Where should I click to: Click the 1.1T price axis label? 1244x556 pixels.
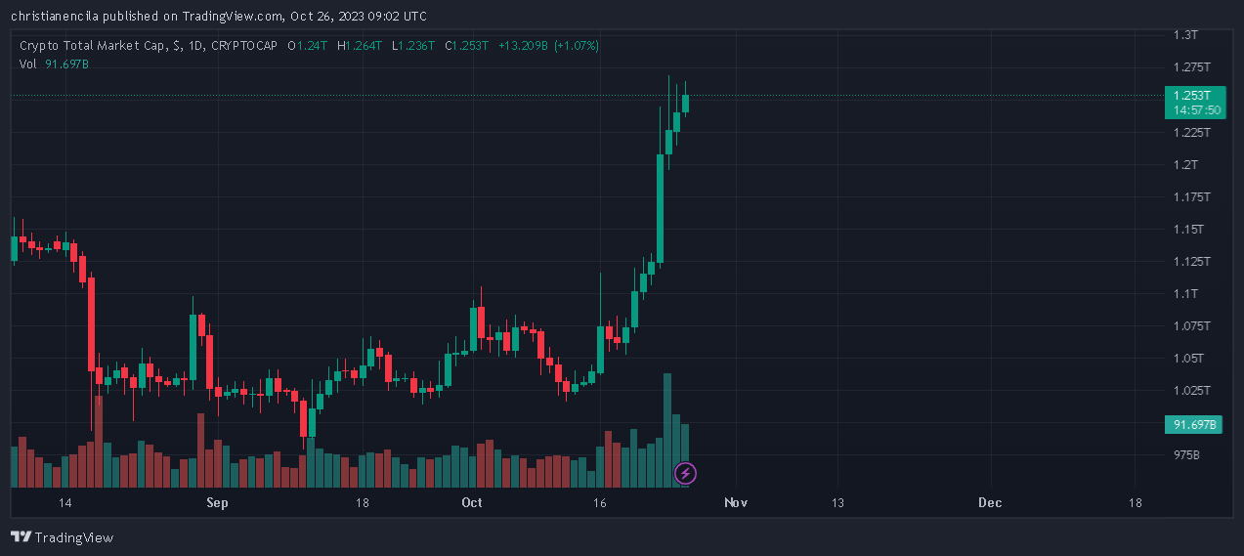pyautogui.click(x=1185, y=293)
